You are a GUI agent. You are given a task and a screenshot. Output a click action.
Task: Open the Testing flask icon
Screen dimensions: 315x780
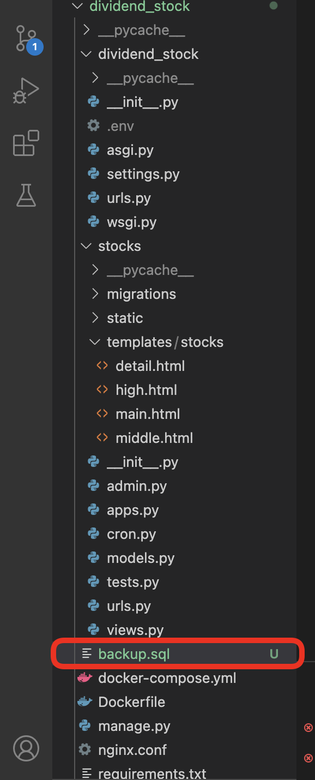click(x=26, y=195)
